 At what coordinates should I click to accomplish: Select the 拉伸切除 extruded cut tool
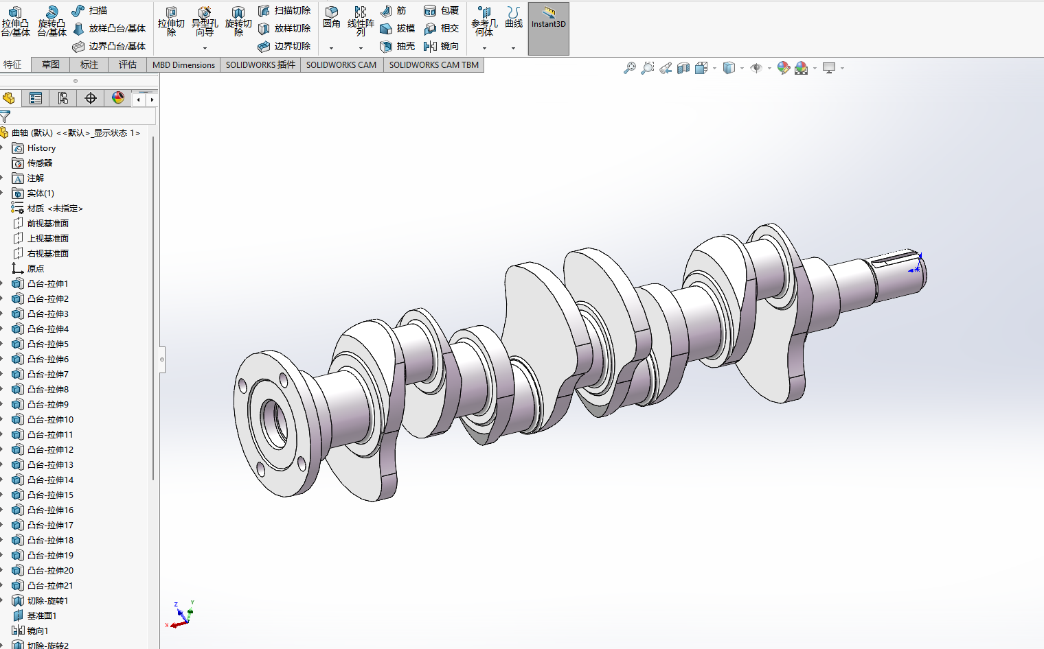[x=171, y=22]
